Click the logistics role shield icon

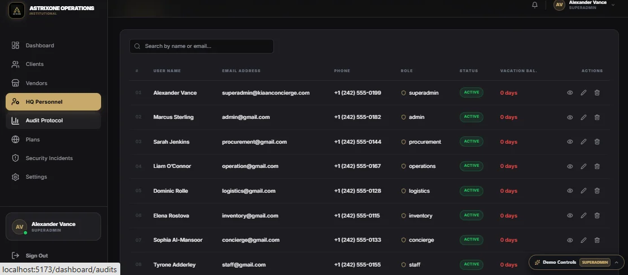coord(404,191)
